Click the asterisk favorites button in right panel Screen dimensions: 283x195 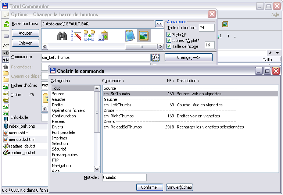[x=270, y=53]
